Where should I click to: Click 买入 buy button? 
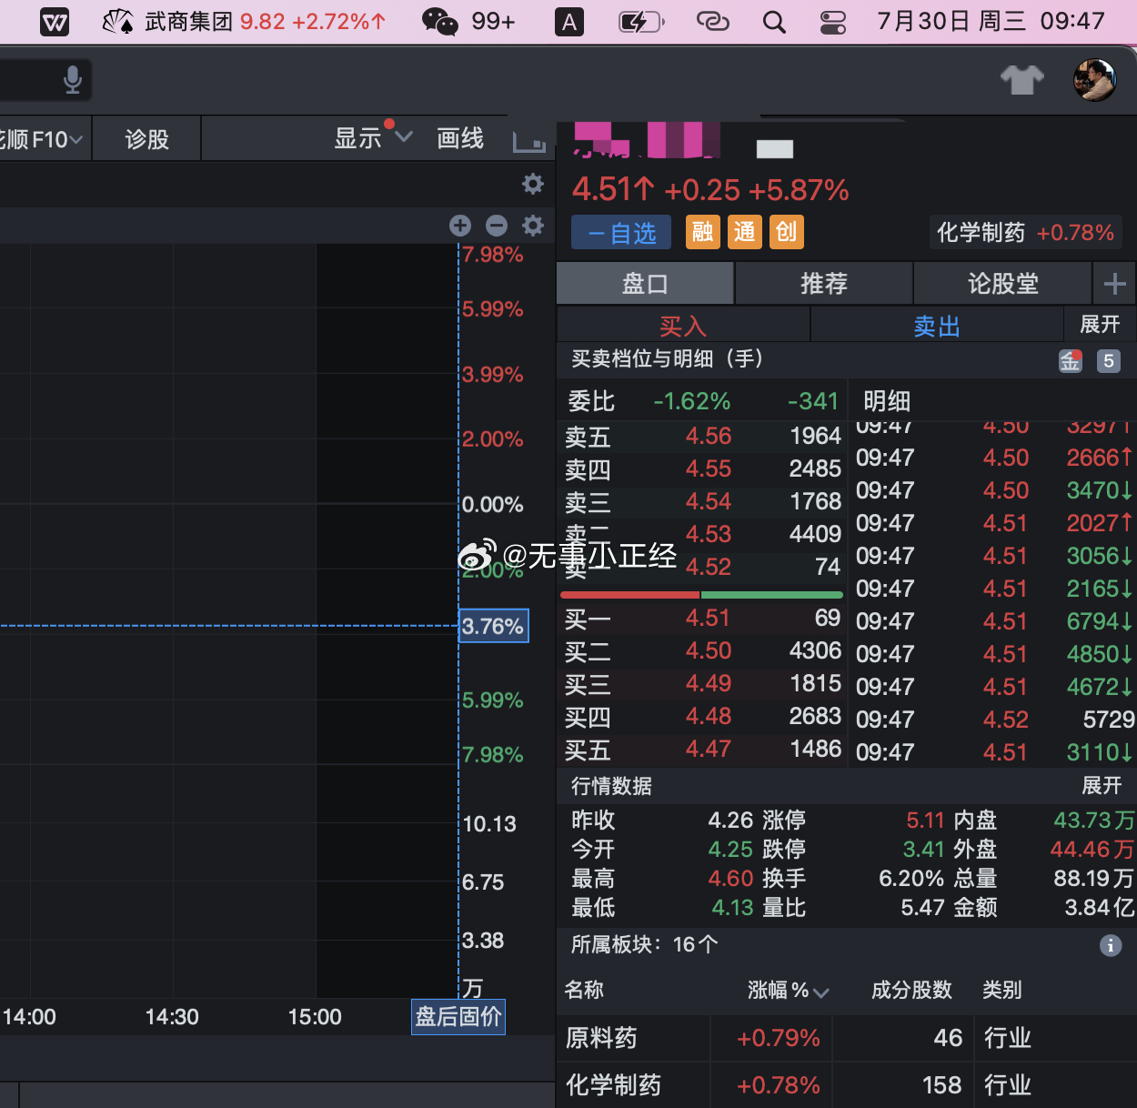pyautogui.click(x=682, y=326)
